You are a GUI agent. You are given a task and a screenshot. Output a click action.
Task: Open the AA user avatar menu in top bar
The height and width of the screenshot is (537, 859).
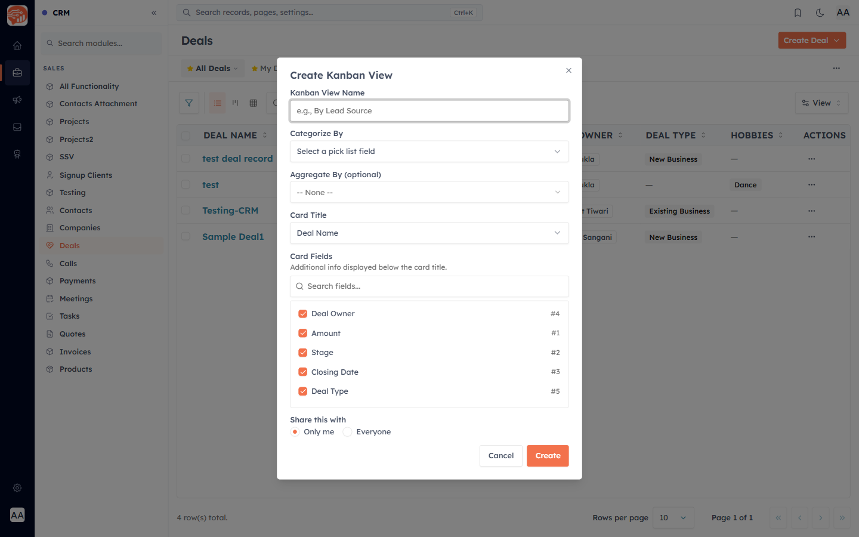843,13
